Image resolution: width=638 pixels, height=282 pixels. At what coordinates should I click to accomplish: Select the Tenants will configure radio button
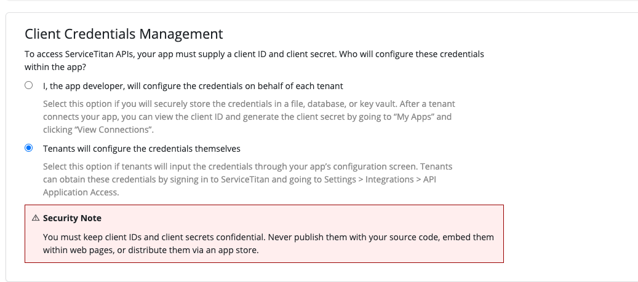28,148
